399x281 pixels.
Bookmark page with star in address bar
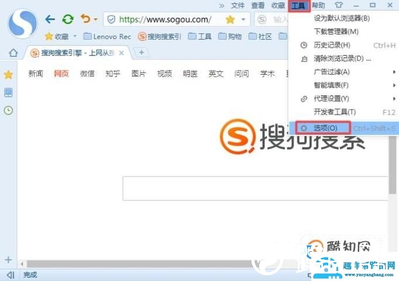[230, 19]
